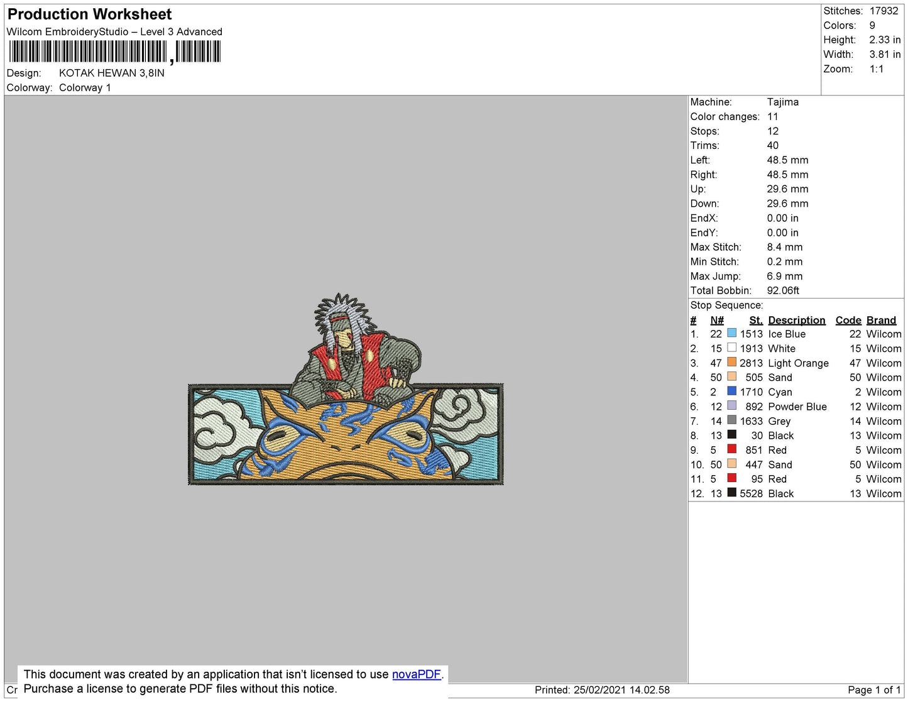Click the Red 851 color swatch
This screenshot has height=702, width=908.
tap(731, 449)
